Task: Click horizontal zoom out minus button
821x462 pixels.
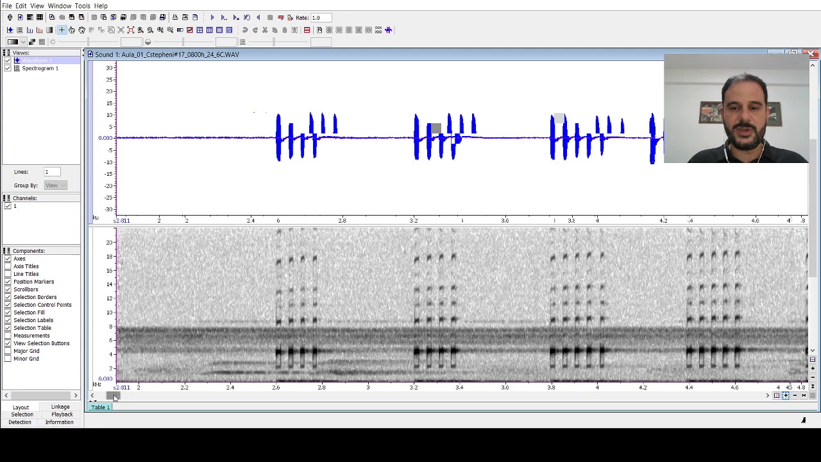Action: coord(795,395)
